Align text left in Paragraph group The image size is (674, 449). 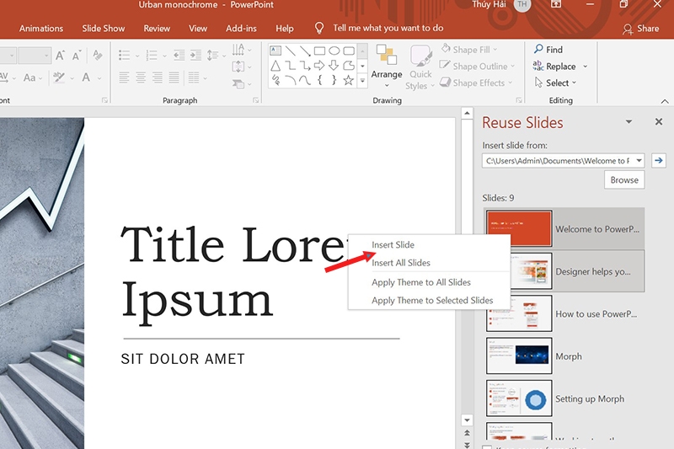click(124, 78)
